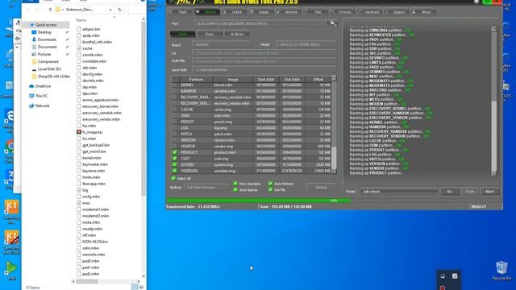Click the Guide button

click(469, 192)
